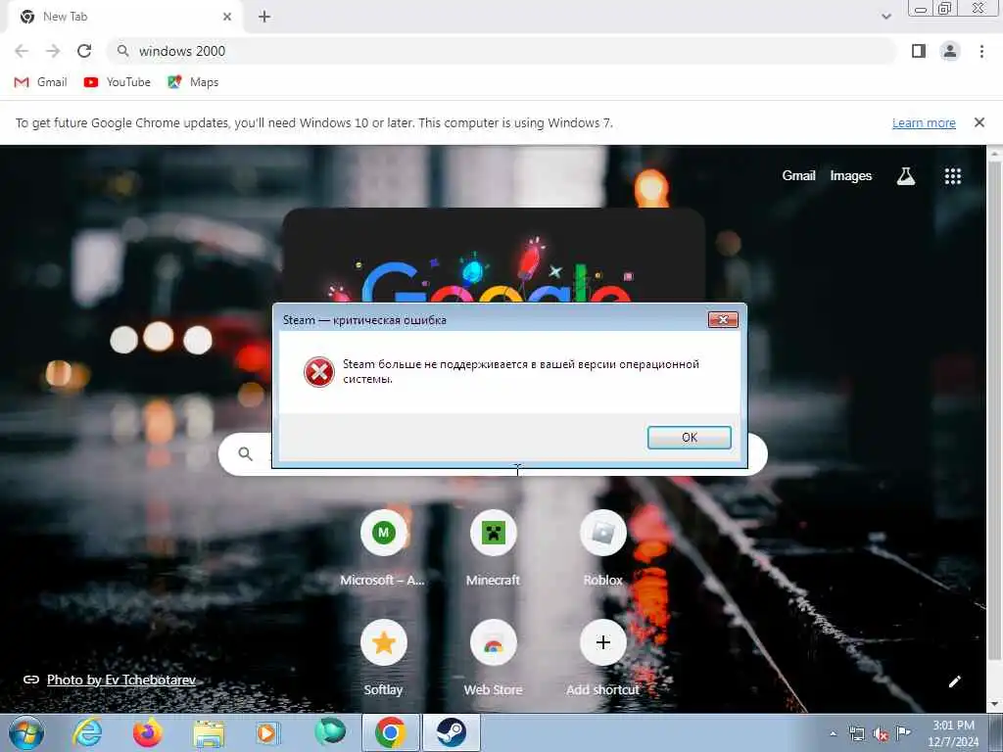Click the red error icon in the Steam dialog

pos(318,371)
